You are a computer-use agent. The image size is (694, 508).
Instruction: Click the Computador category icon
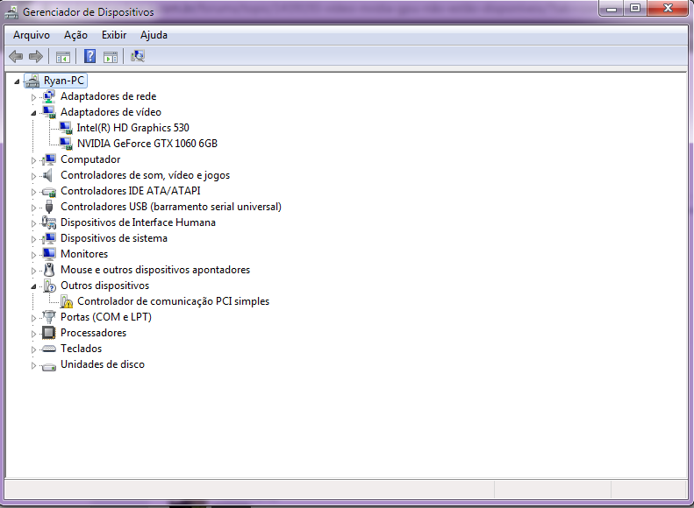[48, 159]
